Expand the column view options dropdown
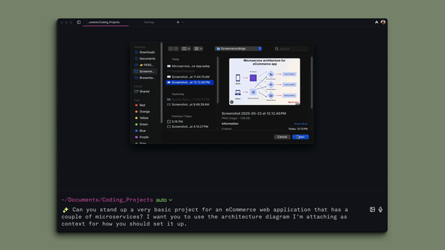The width and height of the screenshot is (445, 250). coord(186,49)
